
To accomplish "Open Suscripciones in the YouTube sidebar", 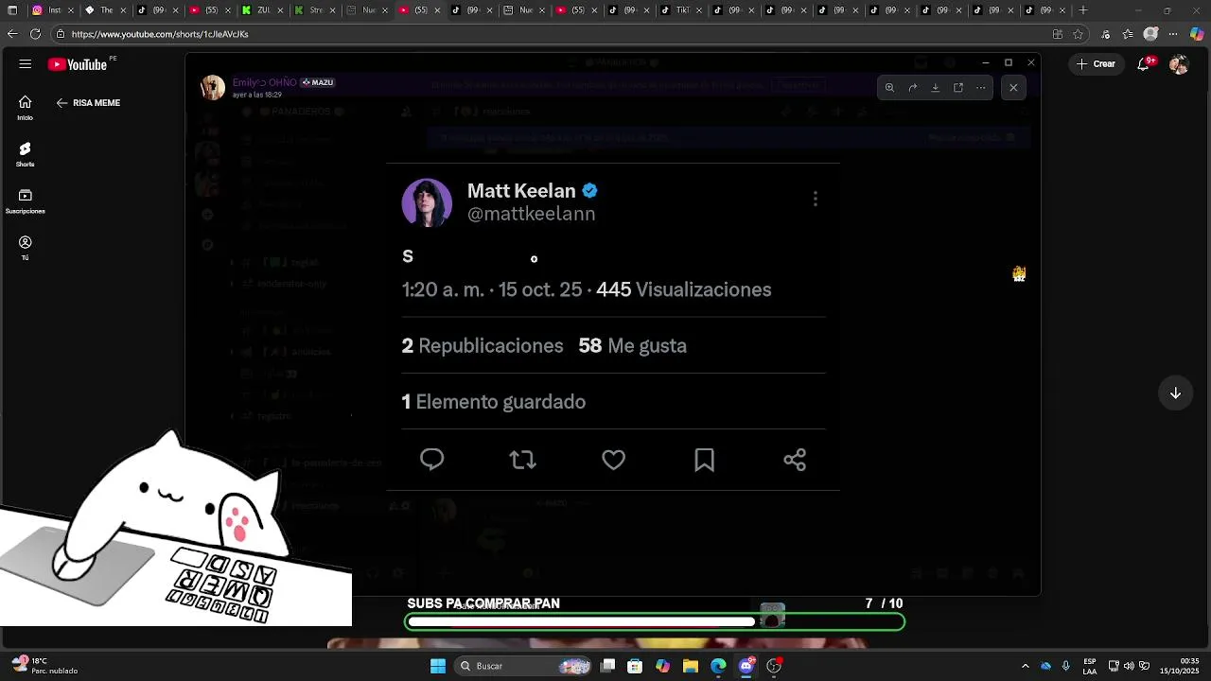I will (26, 201).
